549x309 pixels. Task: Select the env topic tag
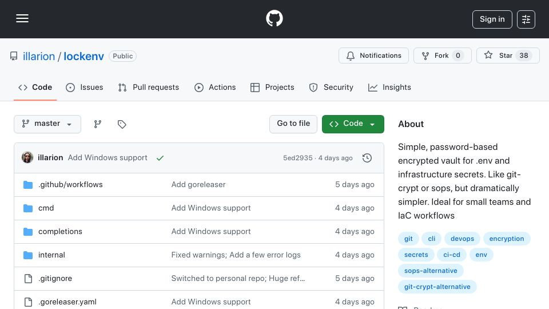481,255
